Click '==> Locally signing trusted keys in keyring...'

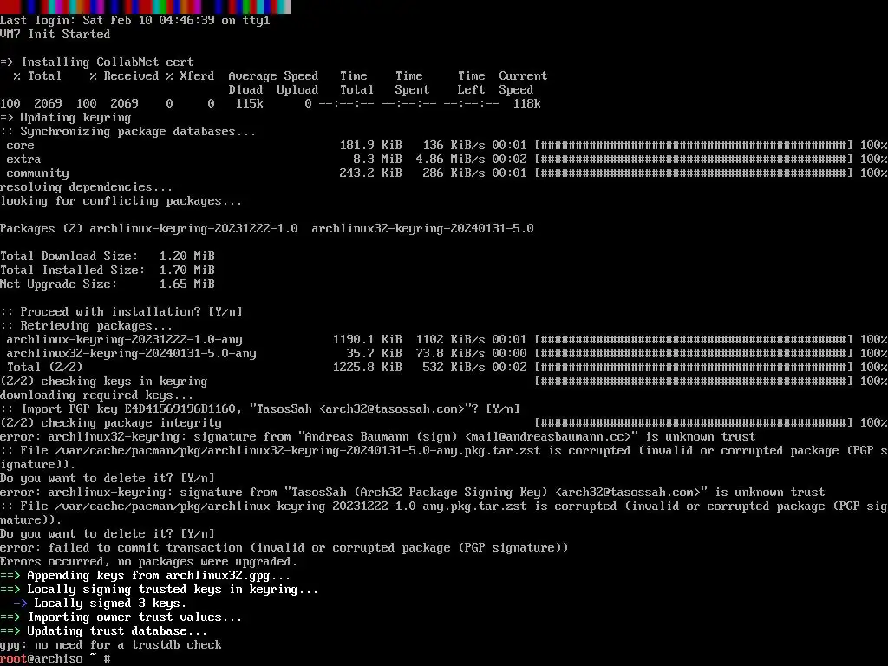(160, 590)
